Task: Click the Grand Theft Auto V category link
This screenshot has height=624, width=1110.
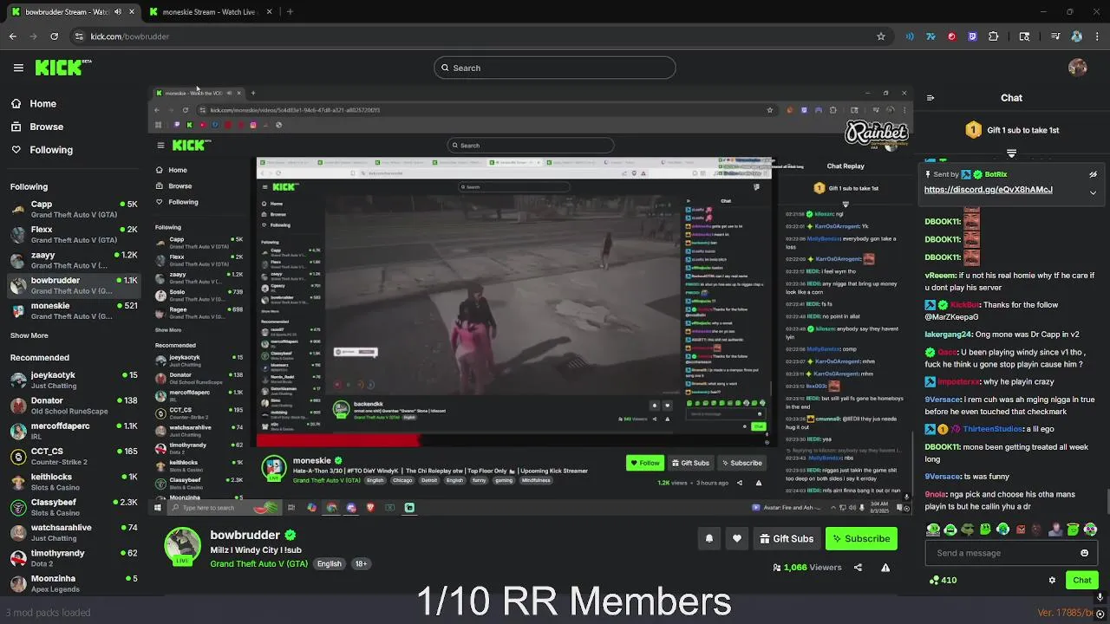Action: (x=258, y=563)
